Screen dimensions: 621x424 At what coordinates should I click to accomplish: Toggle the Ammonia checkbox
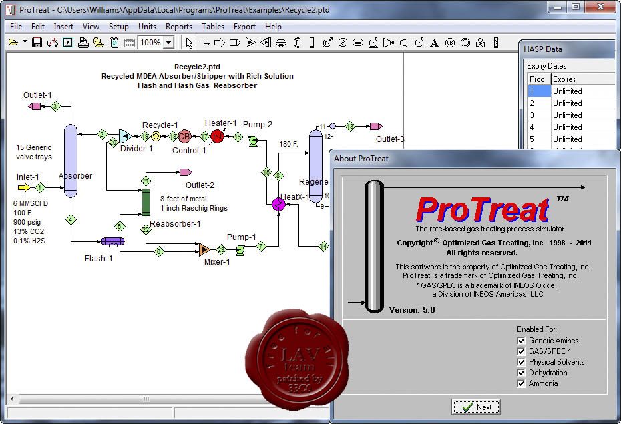pyautogui.click(x=521, y=383)
